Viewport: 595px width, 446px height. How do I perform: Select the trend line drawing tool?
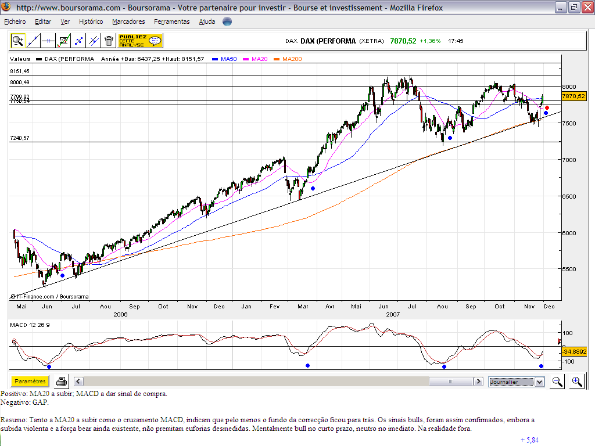33,41
